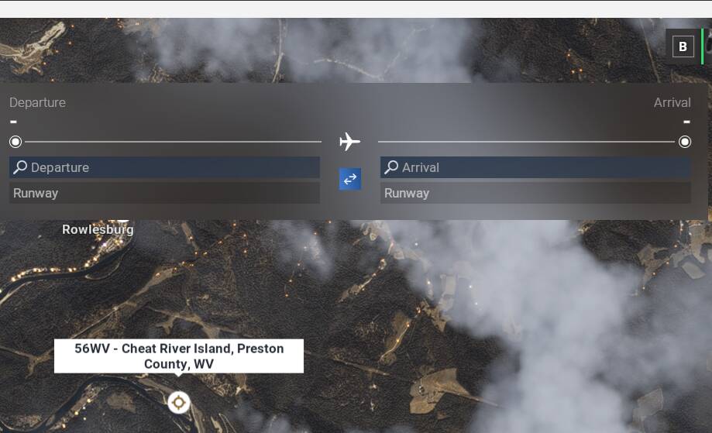
Task: Select the departure endpoint circle marker
Action: click(15, 142)
